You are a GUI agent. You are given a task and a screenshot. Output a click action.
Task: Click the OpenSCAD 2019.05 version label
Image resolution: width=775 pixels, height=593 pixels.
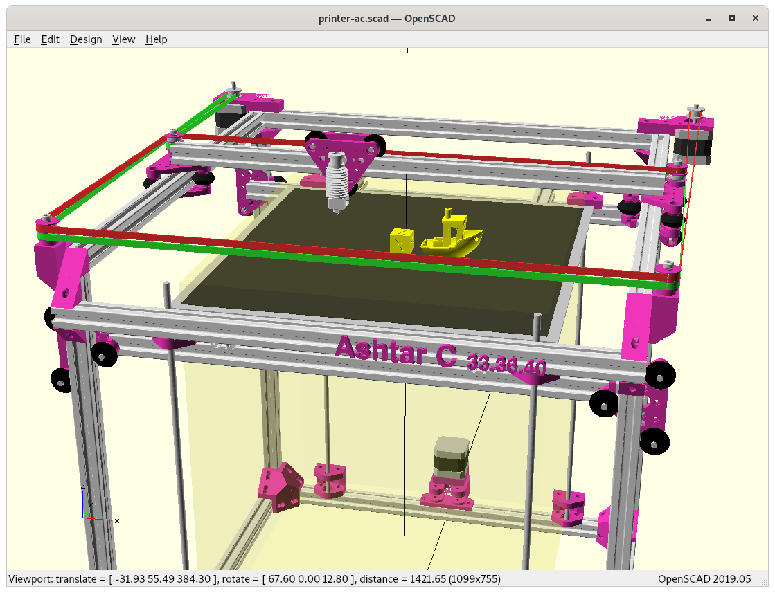pos(704,578)
